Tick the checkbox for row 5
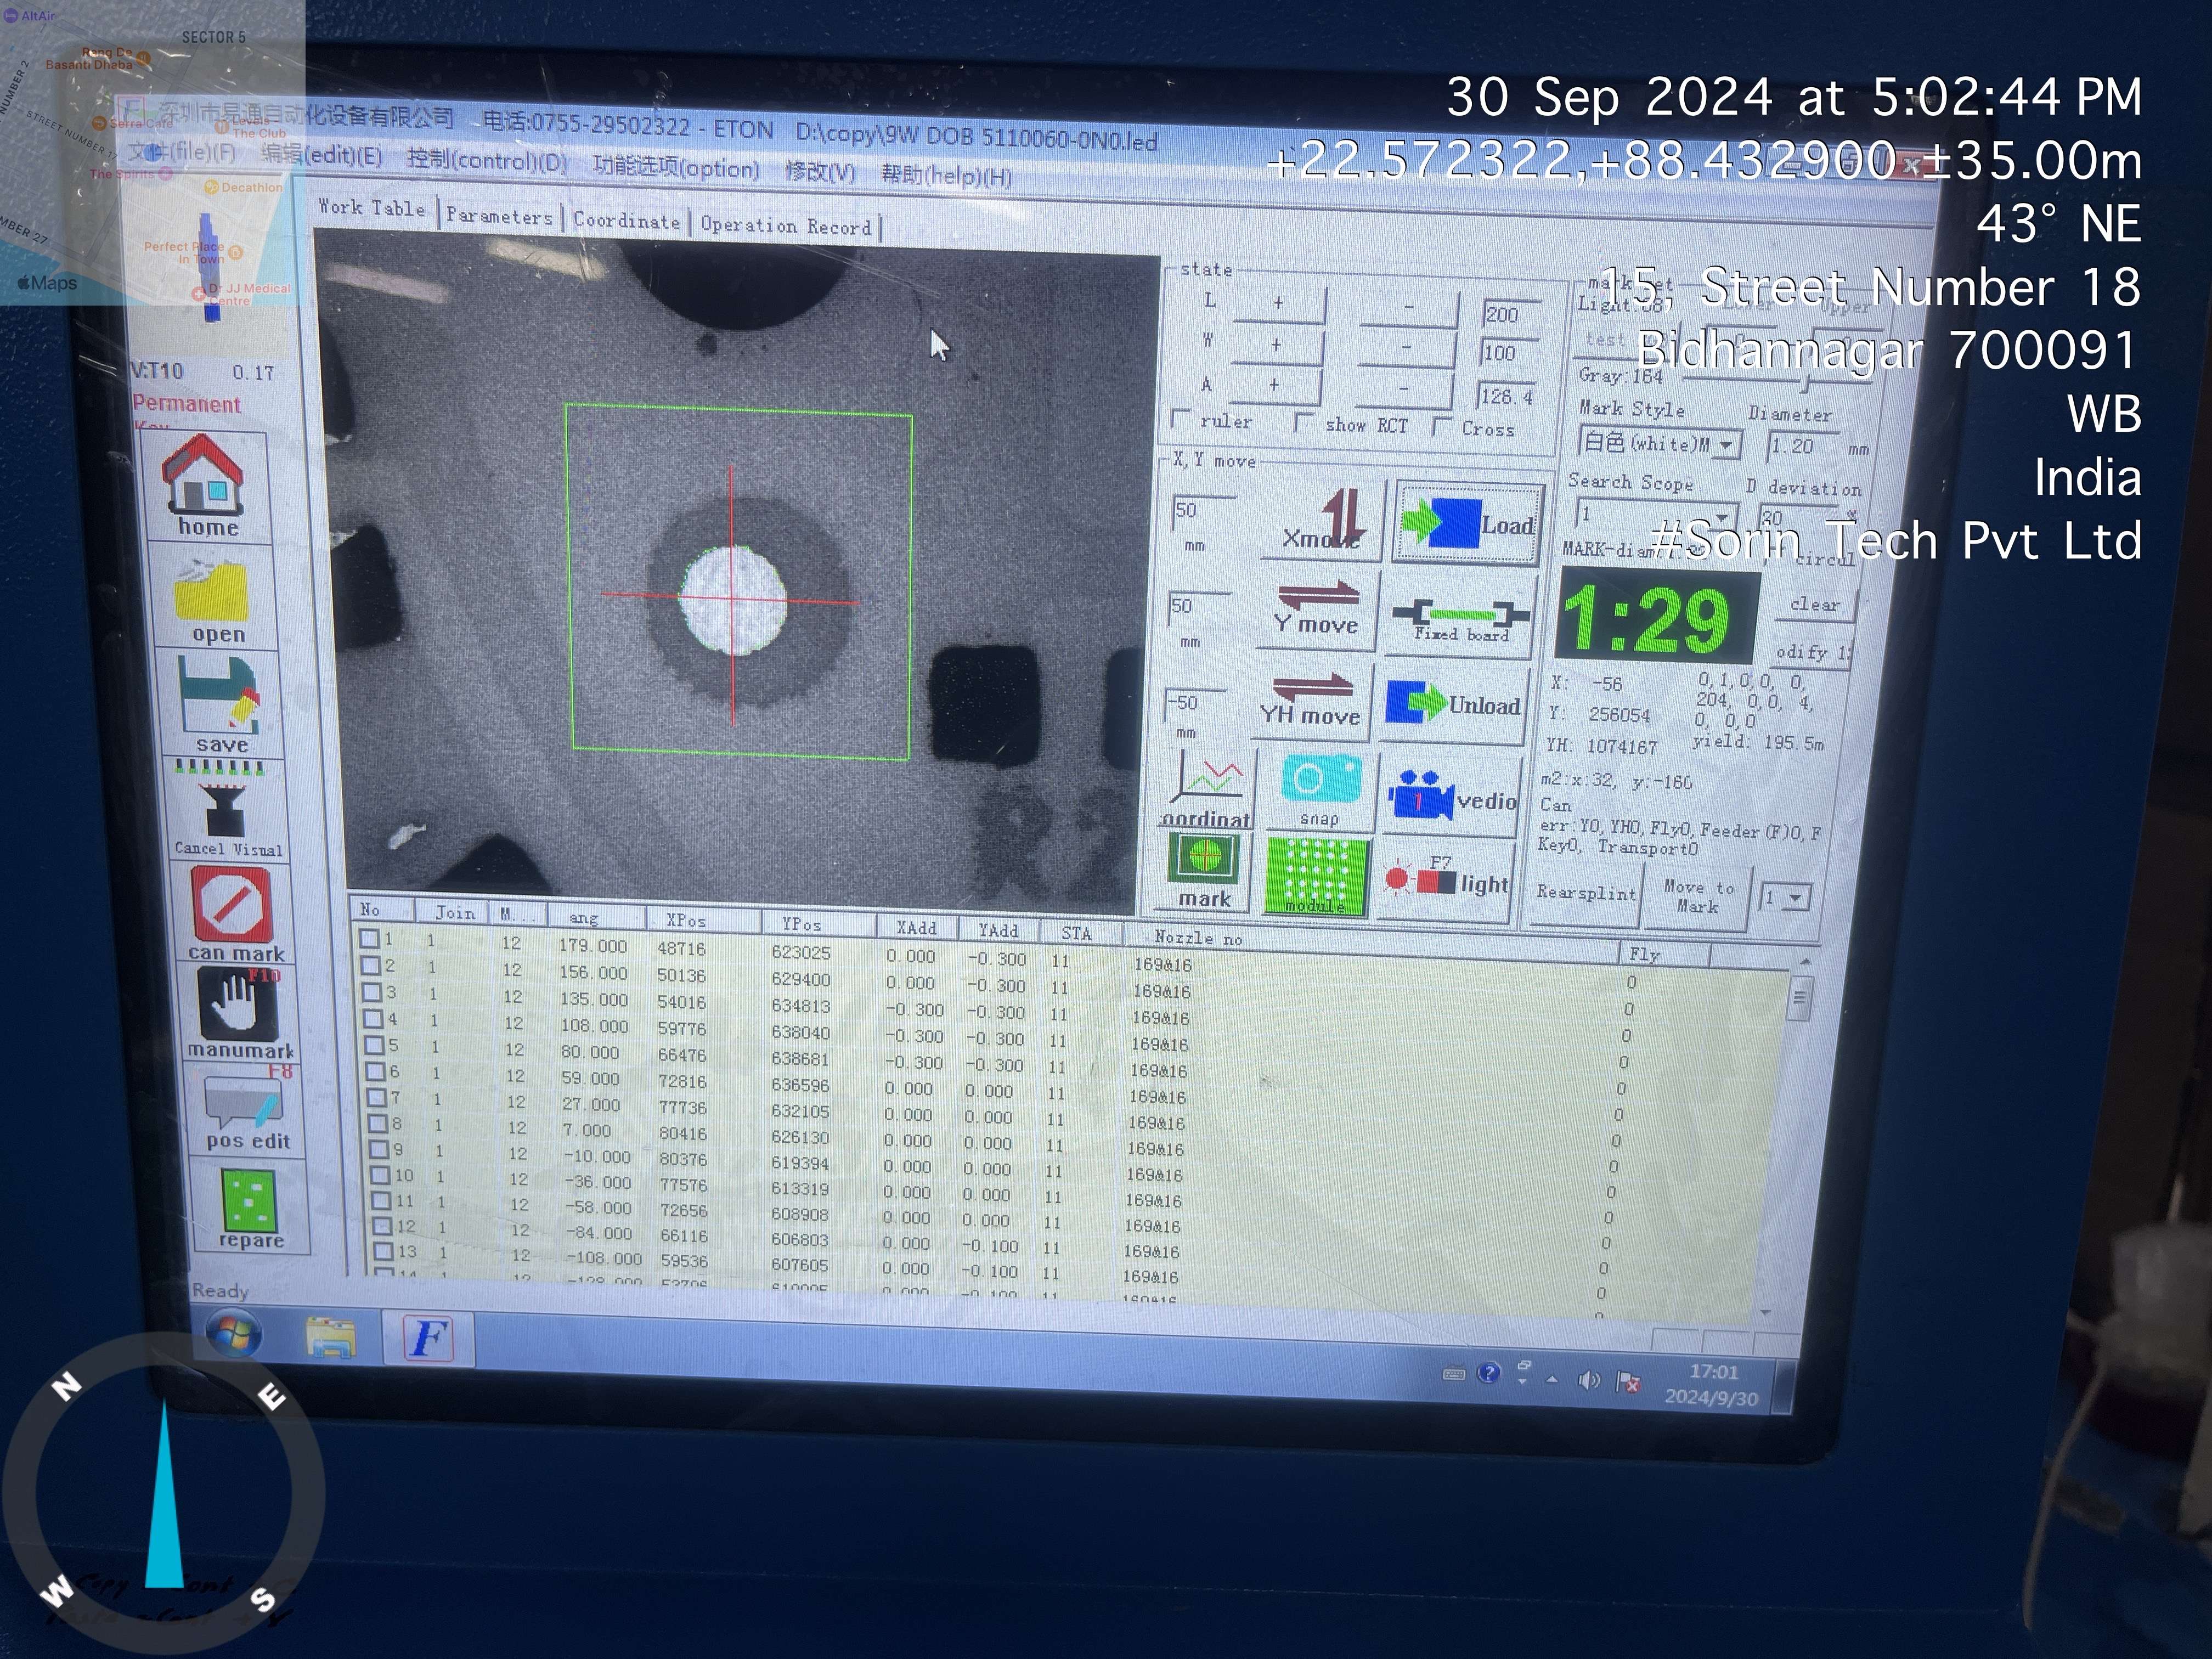This screenshot has width=2212, height=1659. (375, 1045)
